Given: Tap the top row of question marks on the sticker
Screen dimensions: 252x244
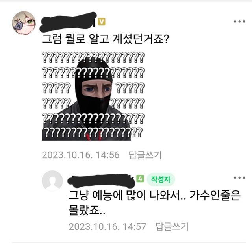Looking at the screenshot, I should pos(93,57).
